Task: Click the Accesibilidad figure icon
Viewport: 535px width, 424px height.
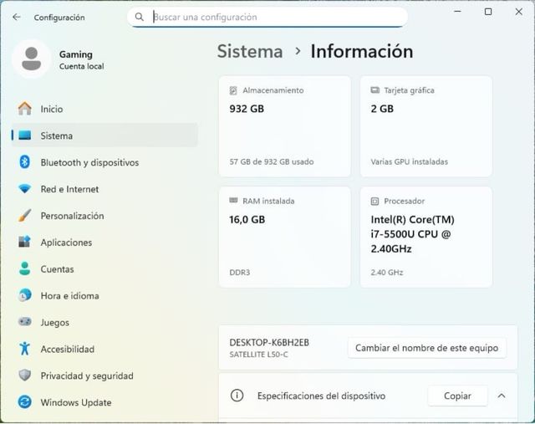Action: (x=24, y=349)
